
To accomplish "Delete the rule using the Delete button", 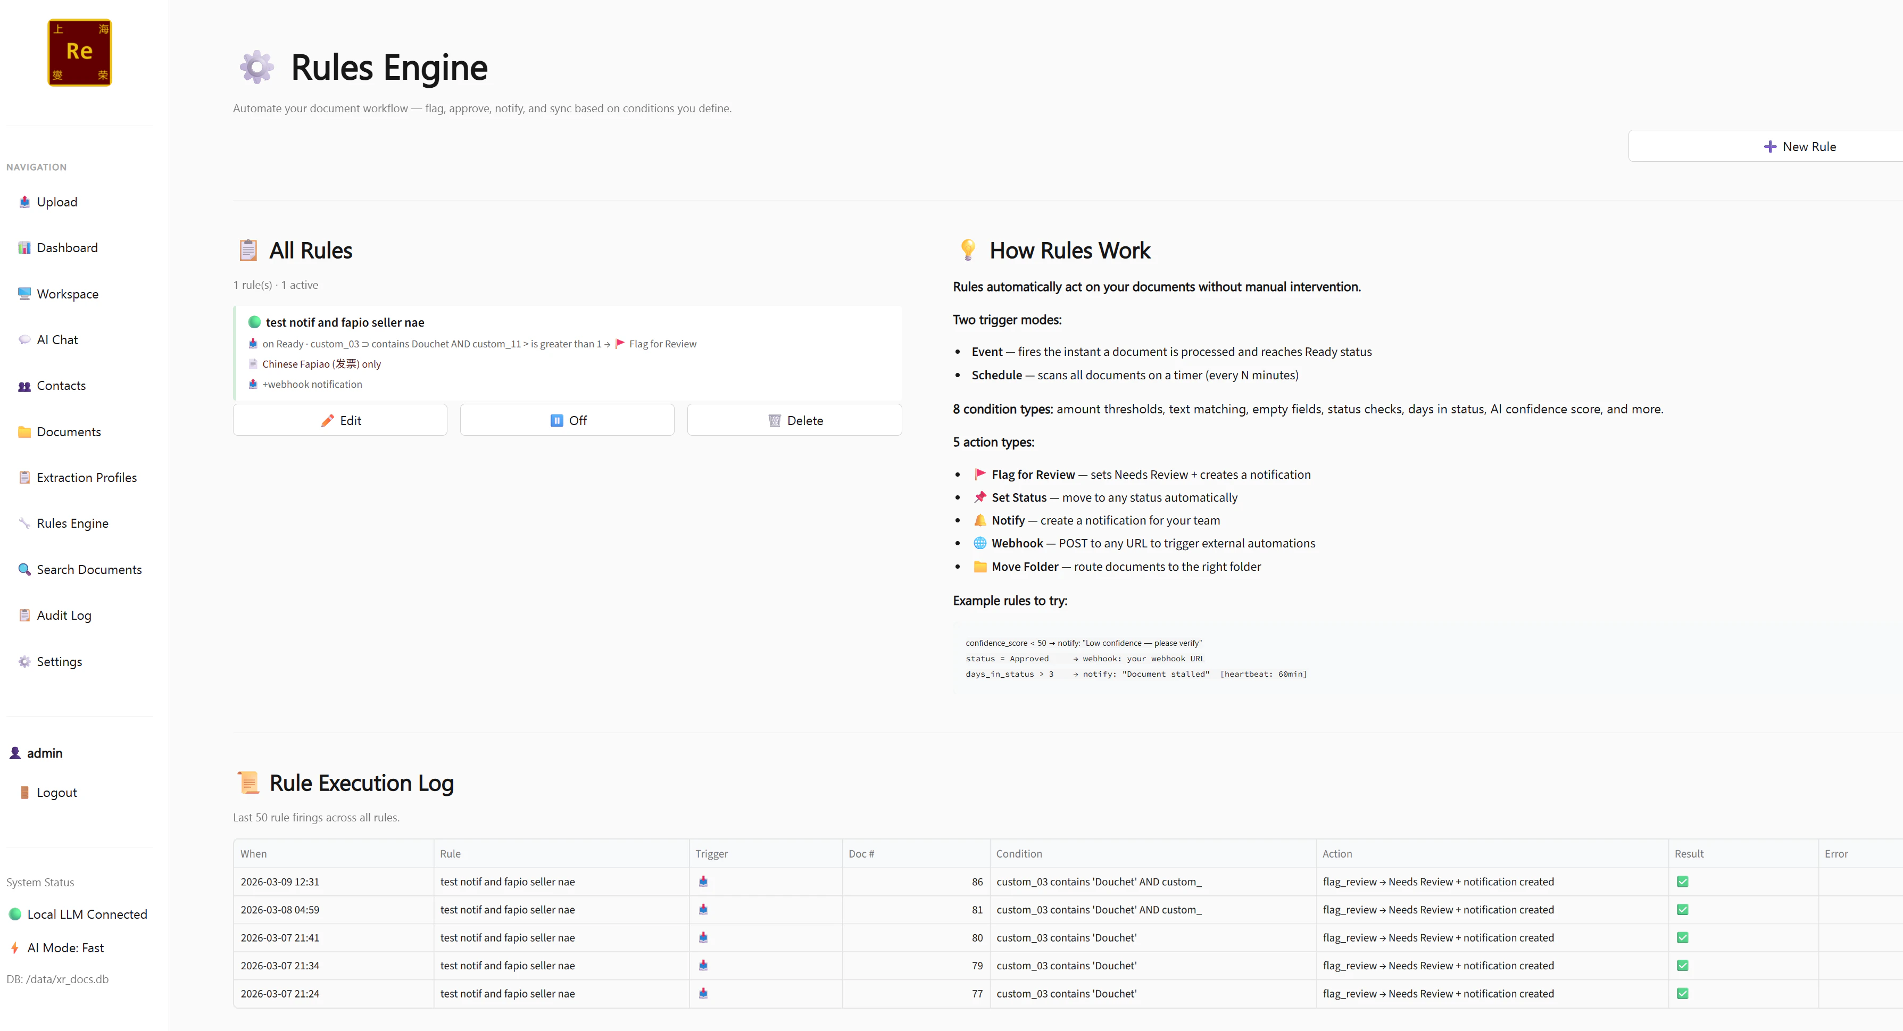I will [794, 420].
